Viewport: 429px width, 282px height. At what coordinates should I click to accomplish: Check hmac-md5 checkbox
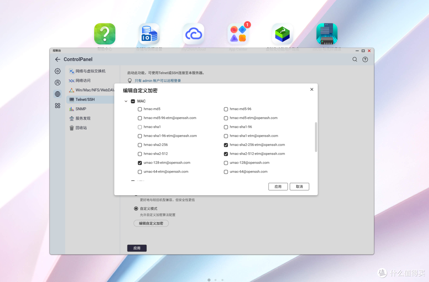tap(140, 109)
